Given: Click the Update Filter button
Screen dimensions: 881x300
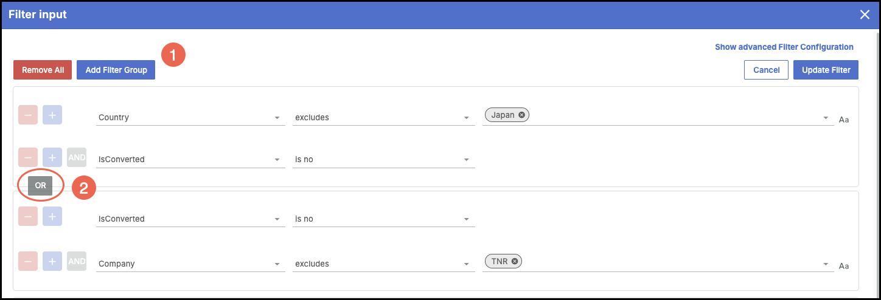Looking at the screenshot, I should click(x=826, y=70).
